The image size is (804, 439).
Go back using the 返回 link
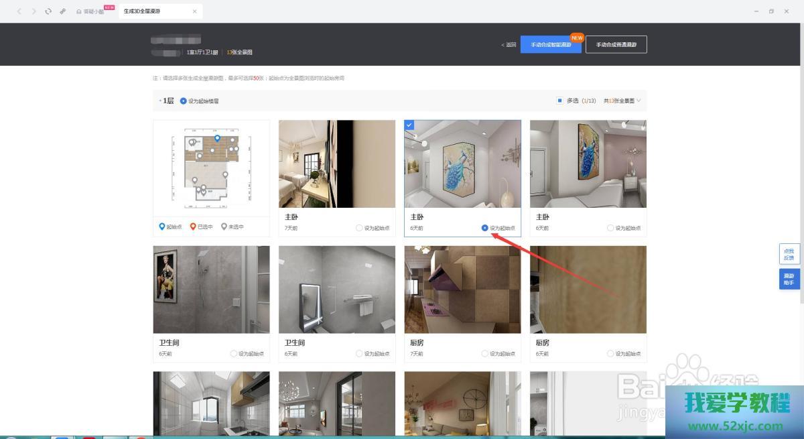(509, 45)
